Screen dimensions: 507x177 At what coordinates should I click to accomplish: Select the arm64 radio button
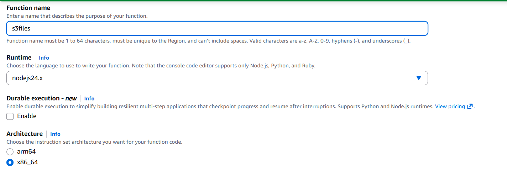pyautogui.click(x=10, y=152)
